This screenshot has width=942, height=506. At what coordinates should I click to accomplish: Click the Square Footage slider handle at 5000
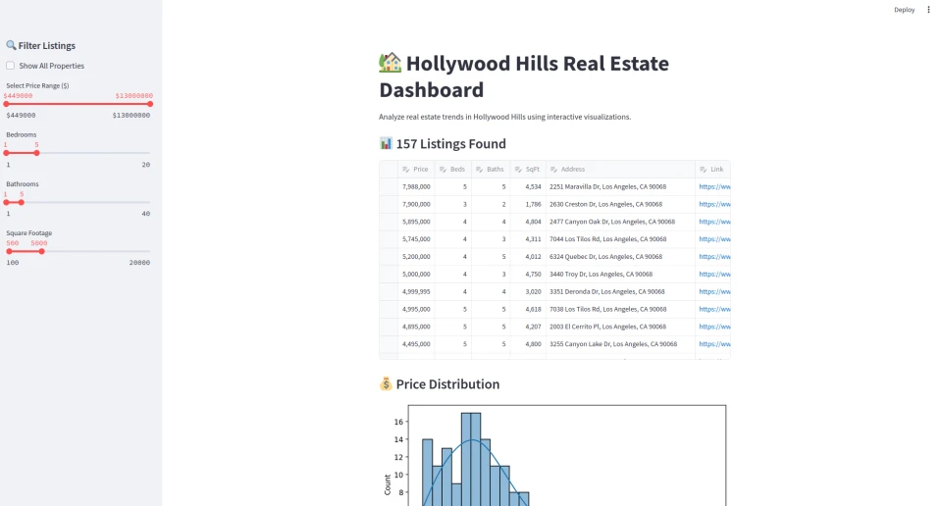tap(41, 251)
